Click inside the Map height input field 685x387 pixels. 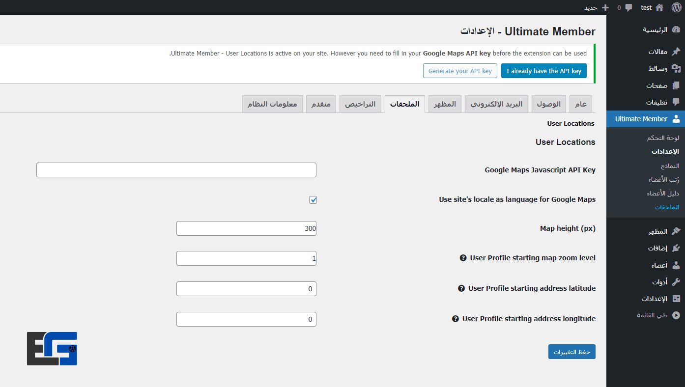[x=246, y=228]
